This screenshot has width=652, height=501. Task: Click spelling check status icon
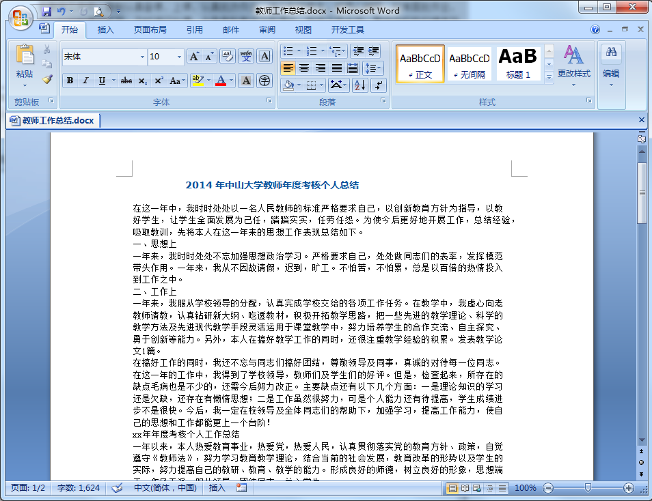tap(117, 488)
